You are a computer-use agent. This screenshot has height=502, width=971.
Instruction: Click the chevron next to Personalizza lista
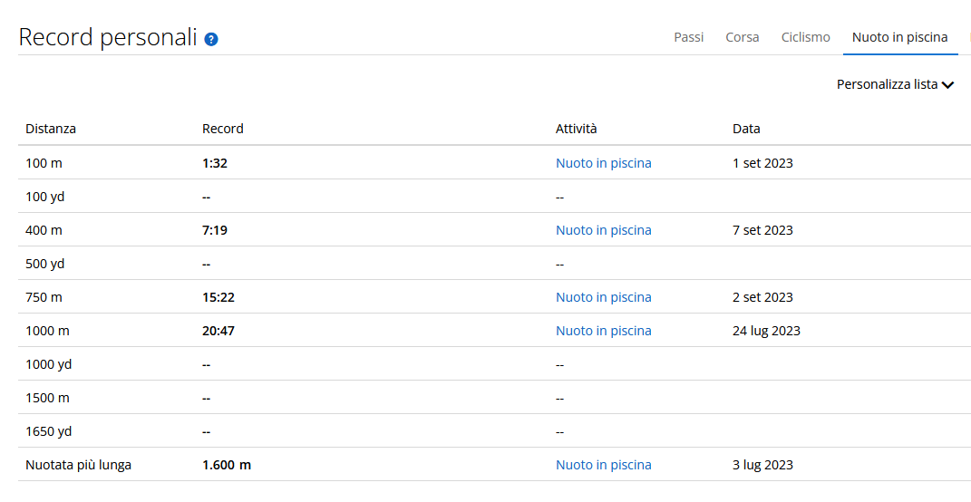click(x=948, y=85)
